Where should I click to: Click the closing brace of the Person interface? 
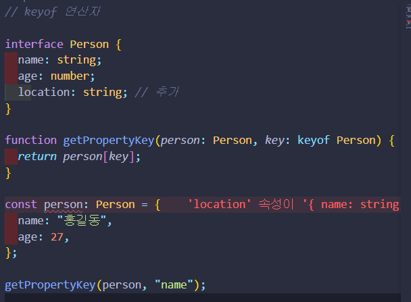tap(8, 109)
